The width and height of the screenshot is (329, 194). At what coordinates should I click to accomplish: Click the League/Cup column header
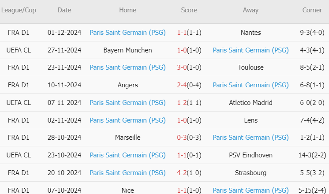point(19,10)
